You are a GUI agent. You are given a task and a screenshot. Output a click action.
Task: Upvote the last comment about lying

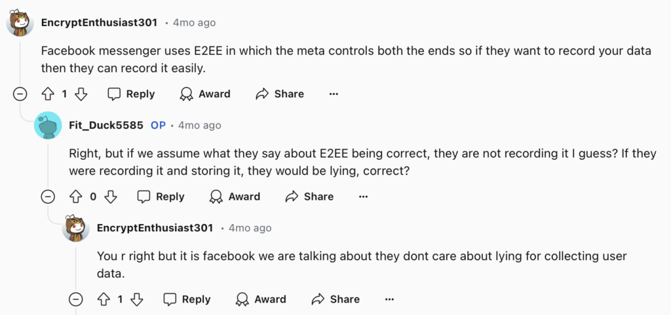(104, 299)
